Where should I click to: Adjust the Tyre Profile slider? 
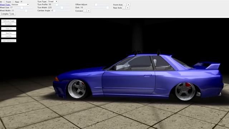coord(62,5)
